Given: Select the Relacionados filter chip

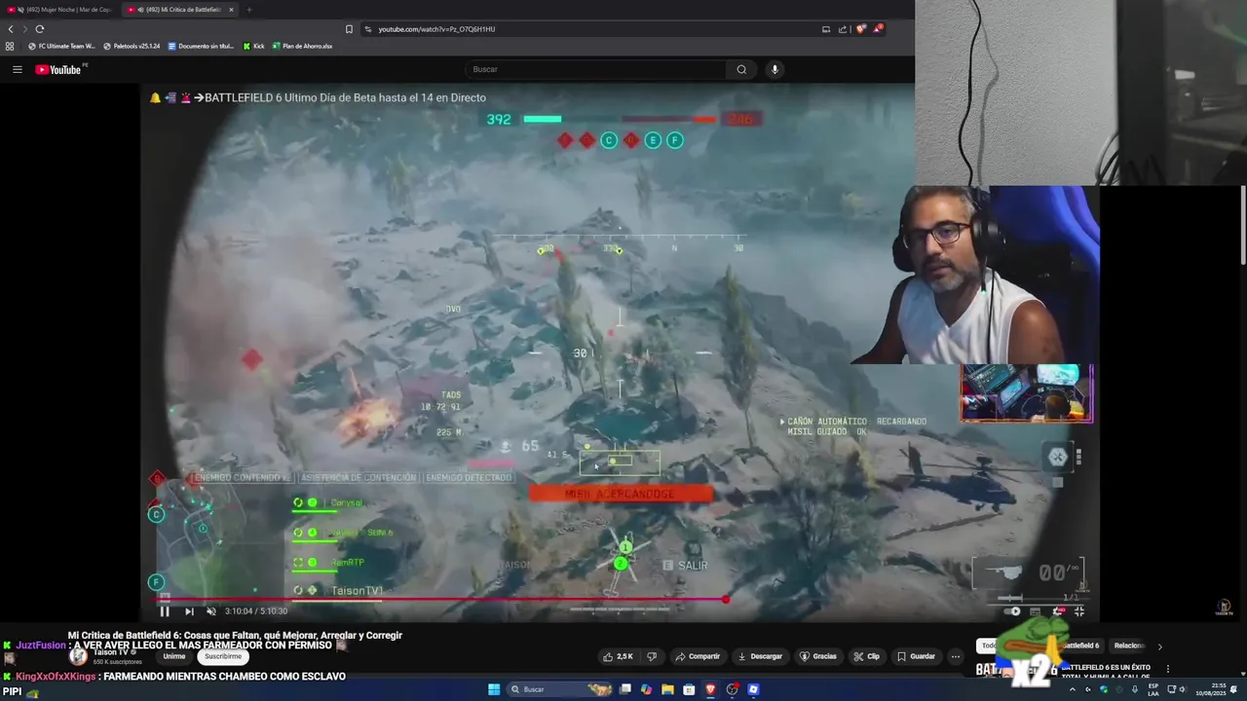Looking at the screenshot, I should pos(1130,646).
